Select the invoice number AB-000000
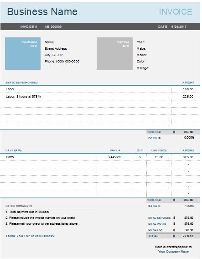 click(x=53, y=26)
